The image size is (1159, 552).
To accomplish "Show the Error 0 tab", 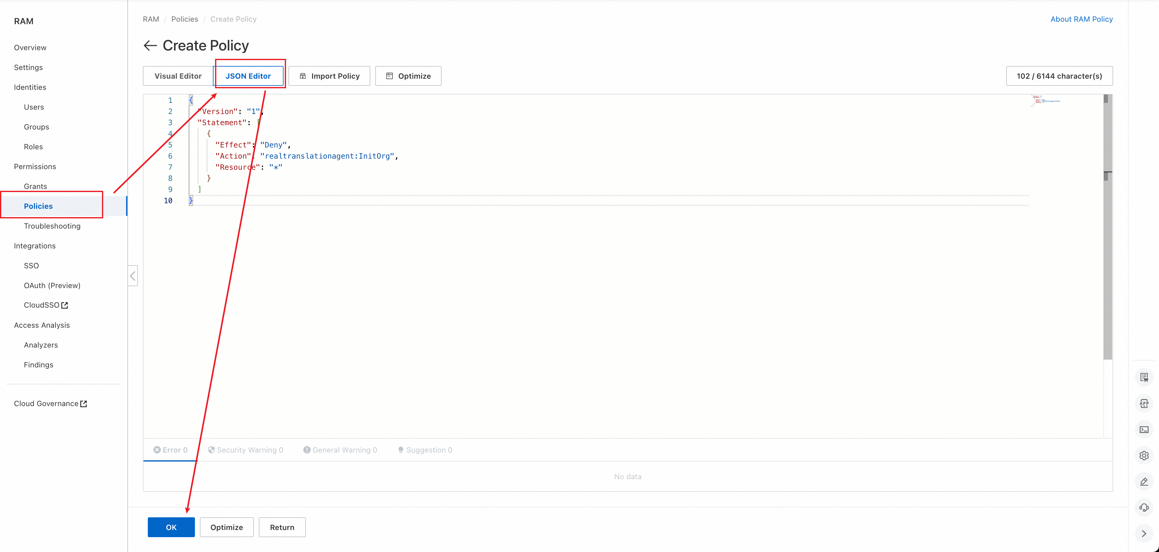I will click(x=170, y=450).
